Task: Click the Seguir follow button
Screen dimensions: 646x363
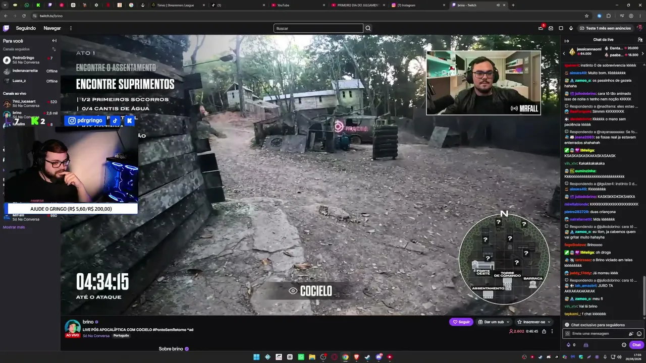Action: [x=461, y=322]
